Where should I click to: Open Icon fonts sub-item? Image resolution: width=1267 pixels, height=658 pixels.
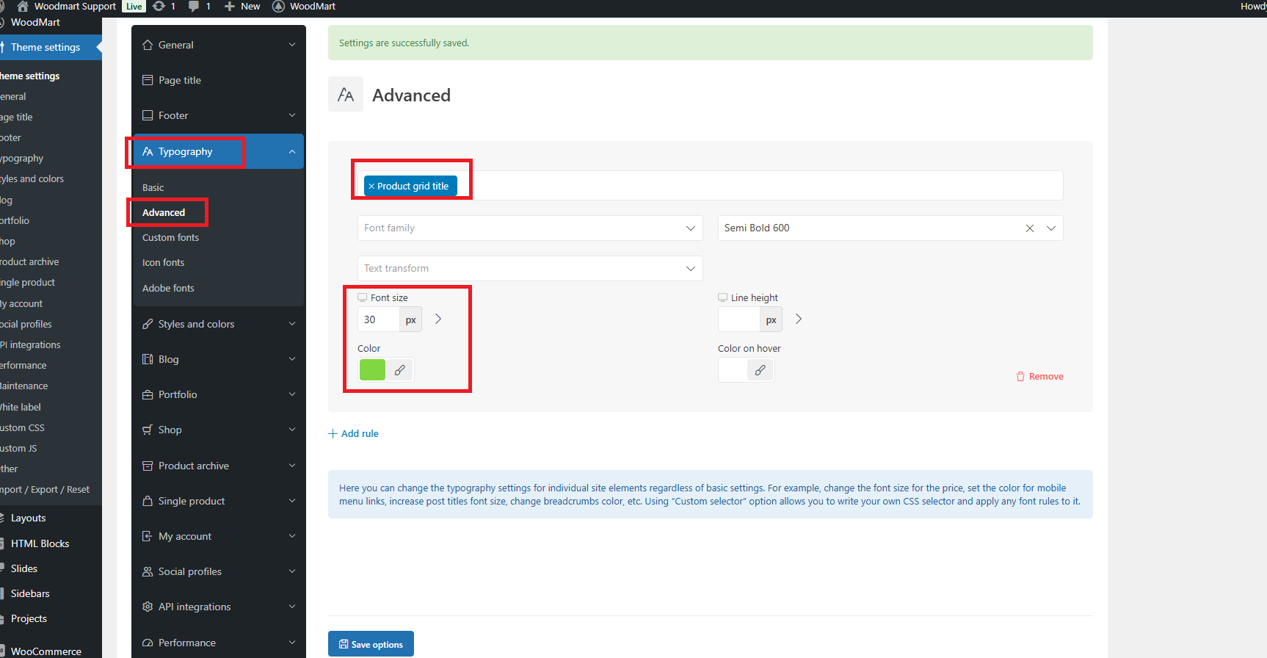coord(163,262)
